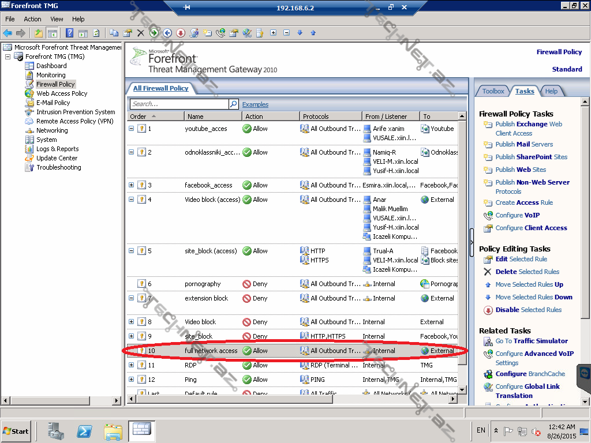Switch to the Toolbox tab
Viewport: 591px width, 443px height.
coord(493,91)
